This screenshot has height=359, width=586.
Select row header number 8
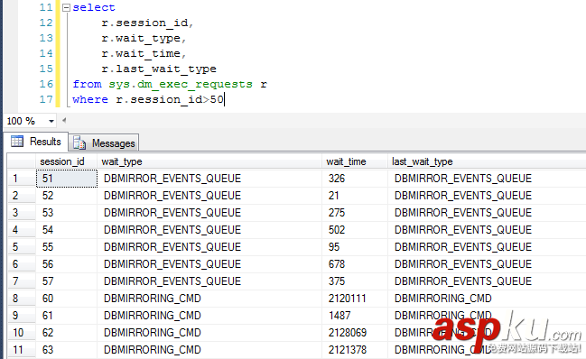tap(22, 299)
